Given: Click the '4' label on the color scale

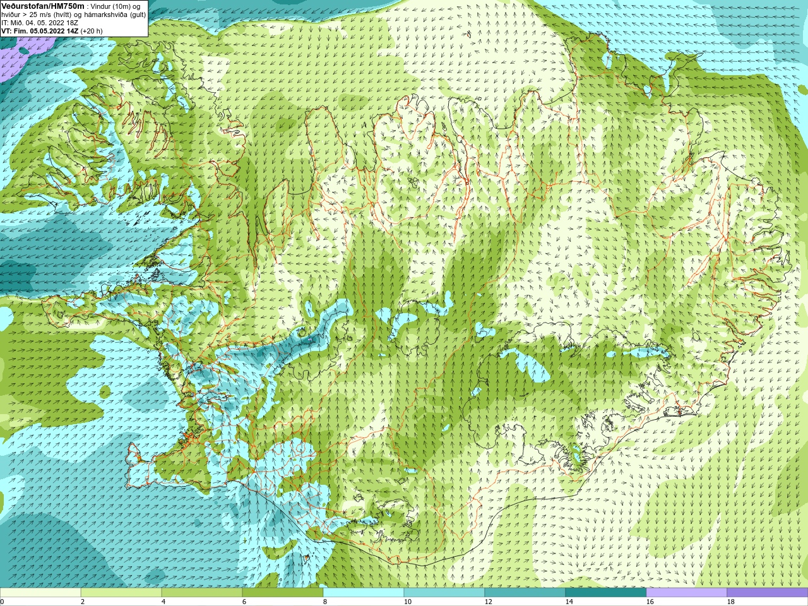Looking at the screenshot, I should click(163, 602).
